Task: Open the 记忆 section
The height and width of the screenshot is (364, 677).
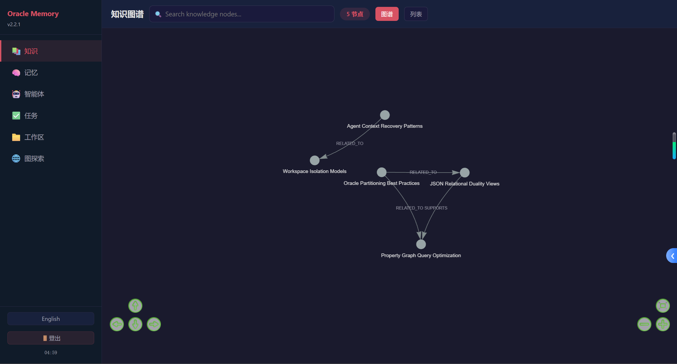Action: [x=51, y=73]
